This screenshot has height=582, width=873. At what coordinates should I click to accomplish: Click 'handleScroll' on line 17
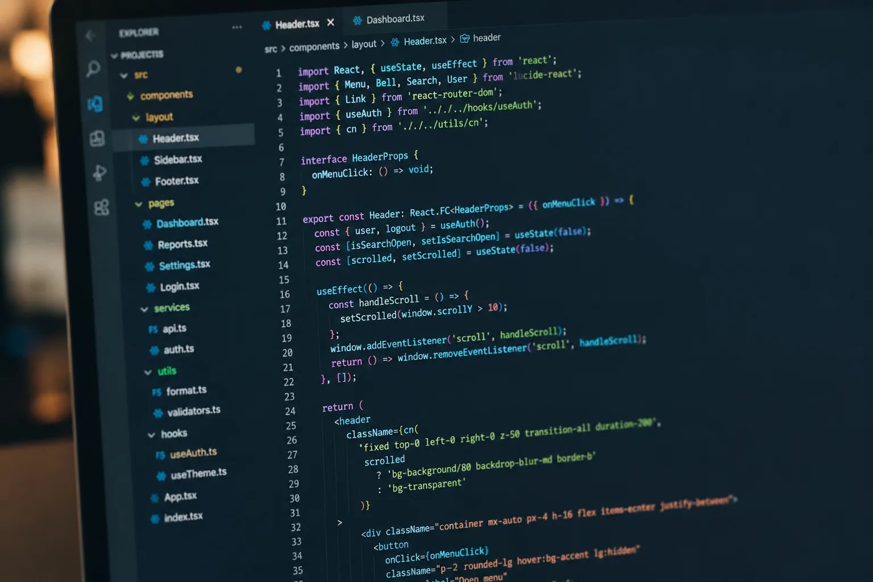click(389, 301)
